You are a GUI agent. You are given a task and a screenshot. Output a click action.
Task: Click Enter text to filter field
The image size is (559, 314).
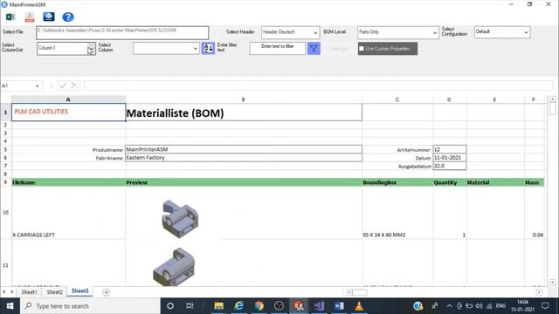pyautogui.click(x=278, y=49)
